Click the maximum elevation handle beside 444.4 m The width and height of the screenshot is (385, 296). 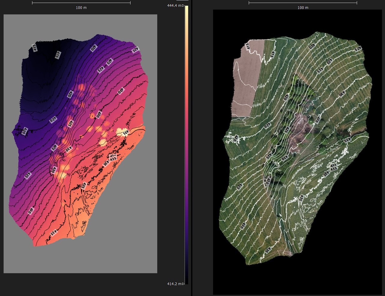[x=183, y=6]
